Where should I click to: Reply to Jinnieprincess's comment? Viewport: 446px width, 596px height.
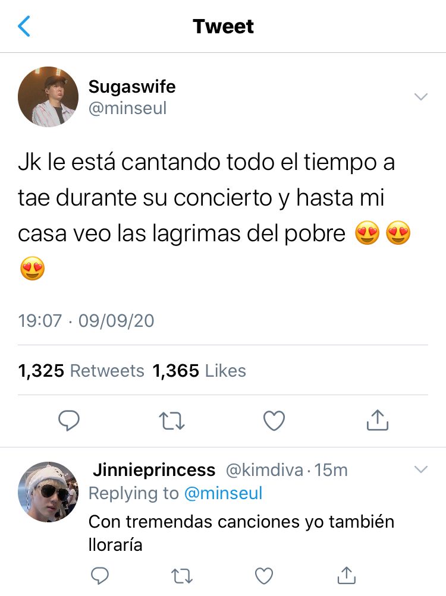pos(100,575)
